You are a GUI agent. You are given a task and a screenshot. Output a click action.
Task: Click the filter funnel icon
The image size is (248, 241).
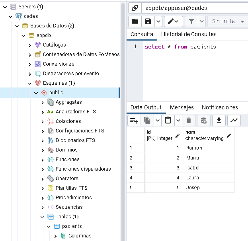tap(191, 21)
